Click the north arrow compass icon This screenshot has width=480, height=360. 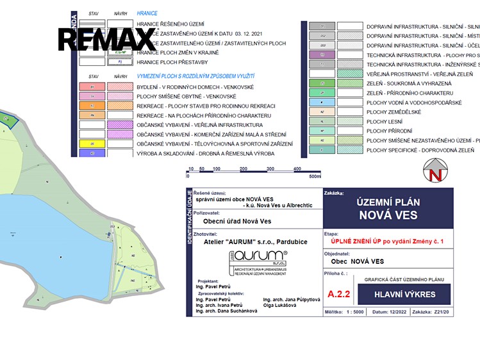point(435,170)
